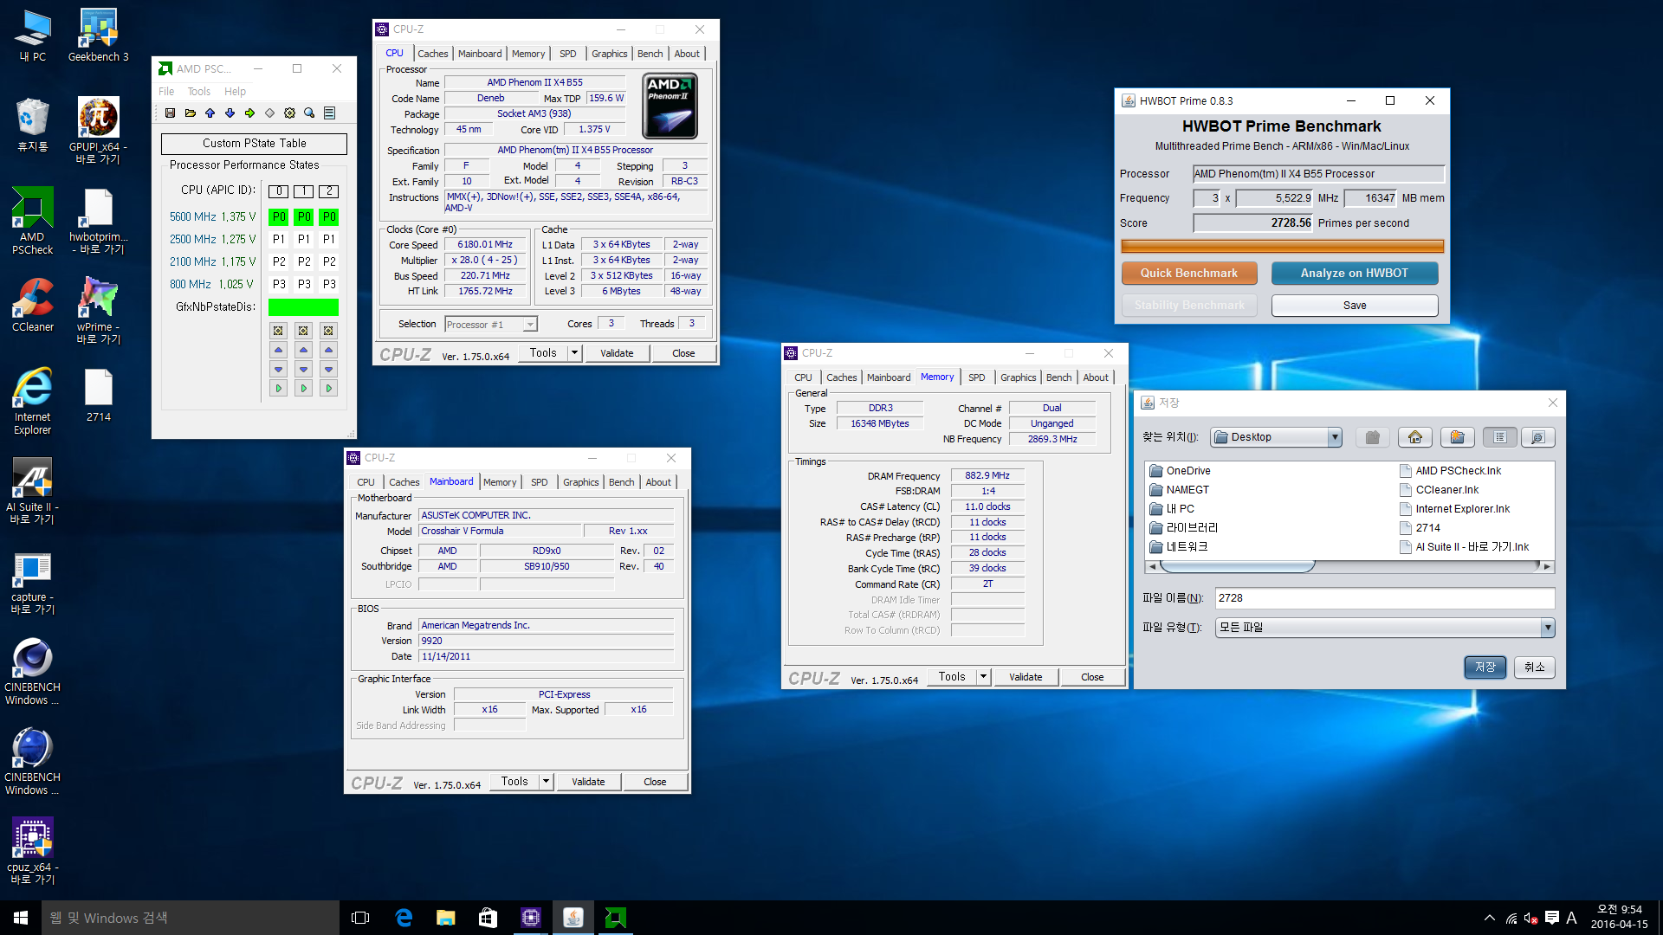1663x935 pixels.
Task: Open the cpuz_x64 desktop shortcut
Action: [32, 850]
